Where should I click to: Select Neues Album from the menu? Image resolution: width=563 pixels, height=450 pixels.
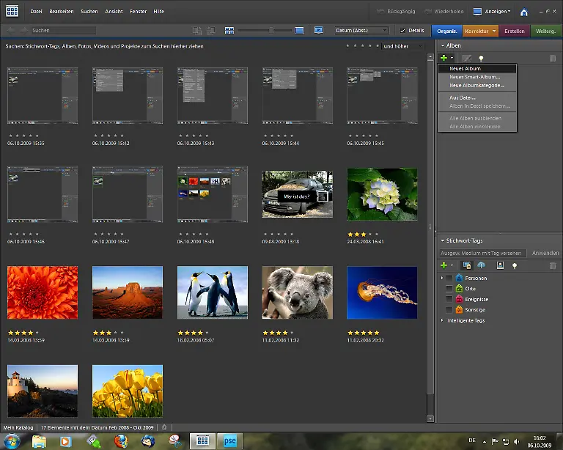(465, 68)
